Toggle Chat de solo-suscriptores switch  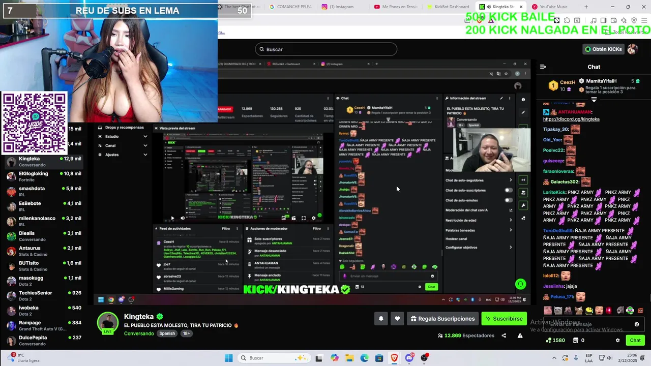[508, 190]
